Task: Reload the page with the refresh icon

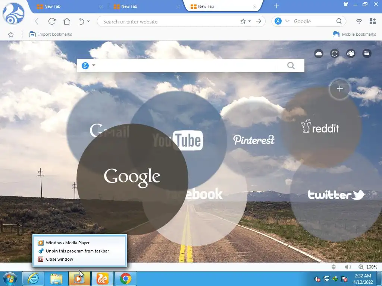Action: (52, 21)
